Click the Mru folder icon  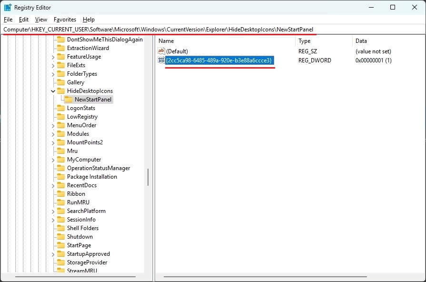(x=61, y=151)
